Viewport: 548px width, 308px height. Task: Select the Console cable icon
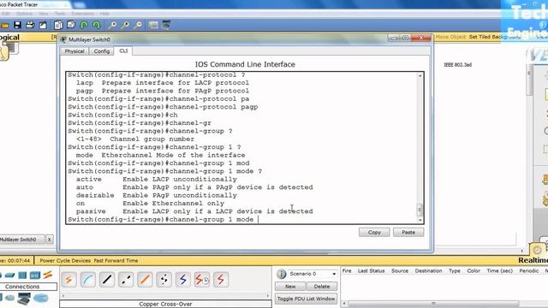pos(87,280)
